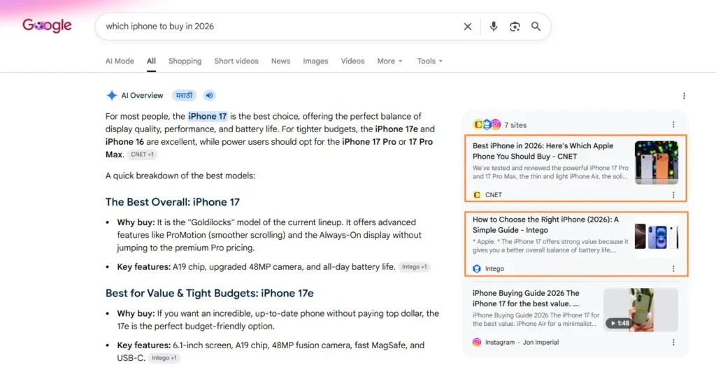Image resolution: width=716 pixels, height=372 pixels.
Task: Go to the News tab
Action: point(280,61)
